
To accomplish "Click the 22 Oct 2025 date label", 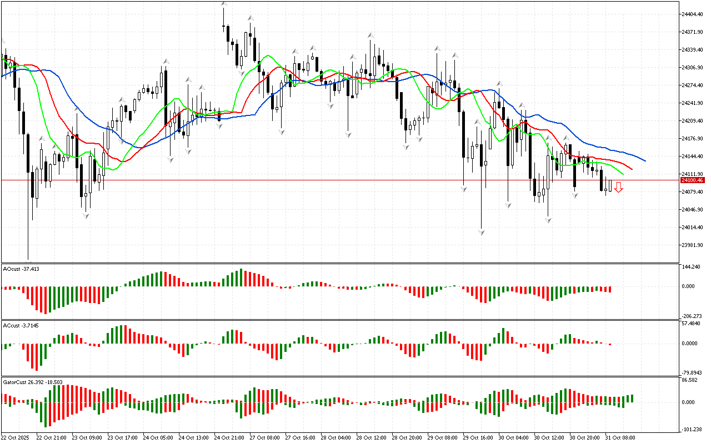I will pos(16,438).
